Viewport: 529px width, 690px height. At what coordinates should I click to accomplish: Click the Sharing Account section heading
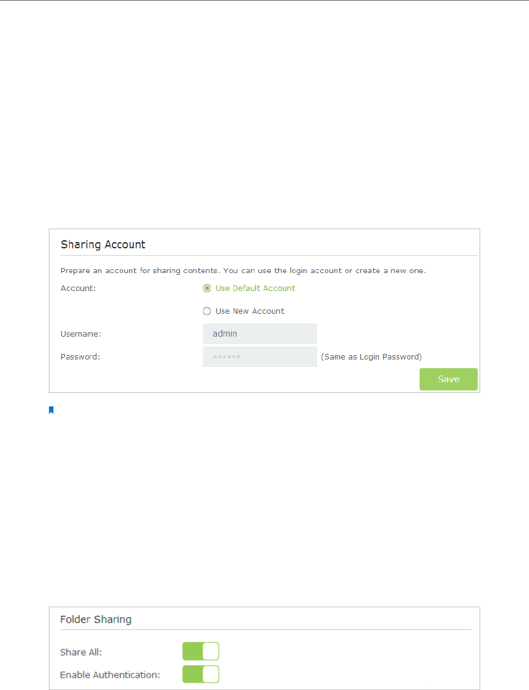103,245
